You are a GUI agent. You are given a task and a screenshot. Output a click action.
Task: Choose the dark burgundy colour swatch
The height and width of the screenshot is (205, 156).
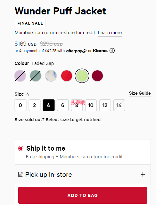pos(97,76)
